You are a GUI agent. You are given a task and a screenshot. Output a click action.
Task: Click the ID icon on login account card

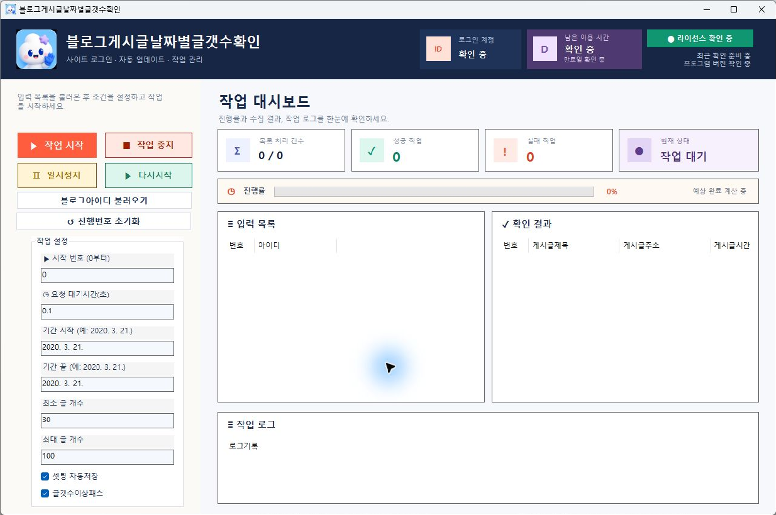[438, 49]
